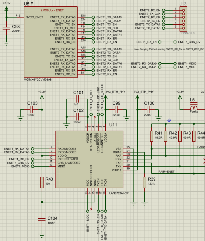The width and height of the screenshot is (205, 241).
Task: Click the no-connect X on U11 pin 14
Action: coord(91,209)
